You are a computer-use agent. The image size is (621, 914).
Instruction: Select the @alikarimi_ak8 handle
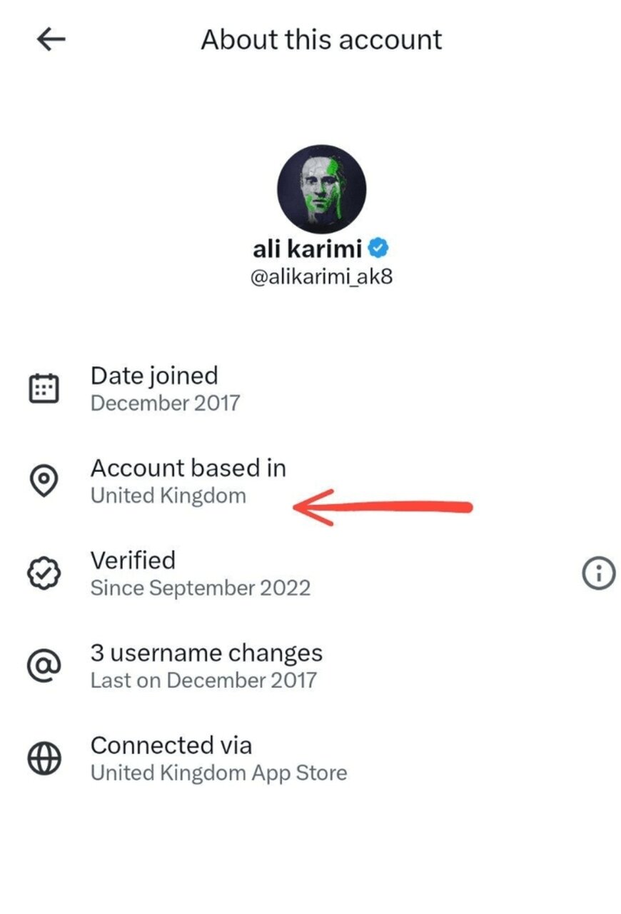pyautogui.click(x=321, y=277)
